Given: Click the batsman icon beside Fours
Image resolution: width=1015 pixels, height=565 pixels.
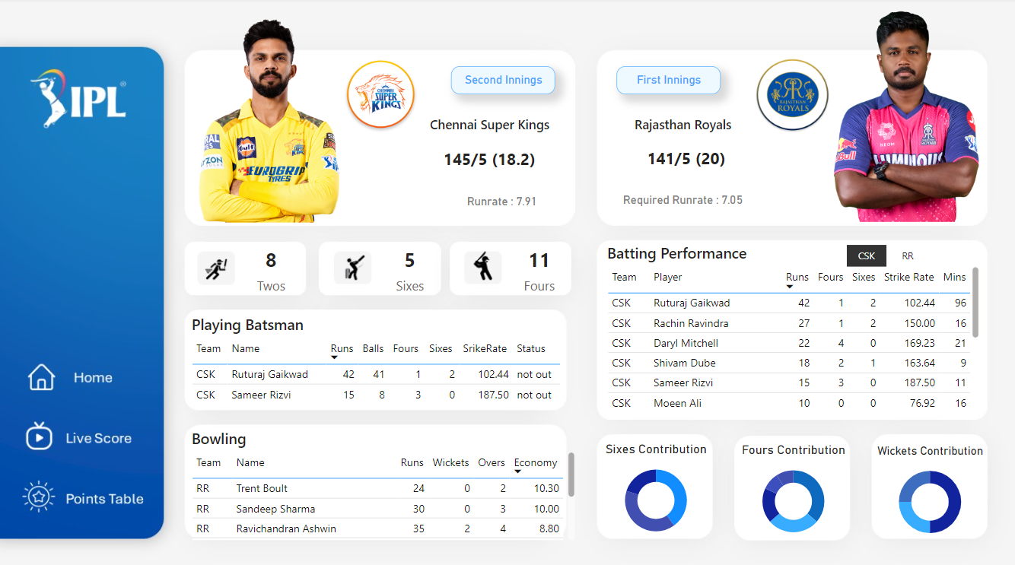Looking at the screenshot, I should click(483, 268).
